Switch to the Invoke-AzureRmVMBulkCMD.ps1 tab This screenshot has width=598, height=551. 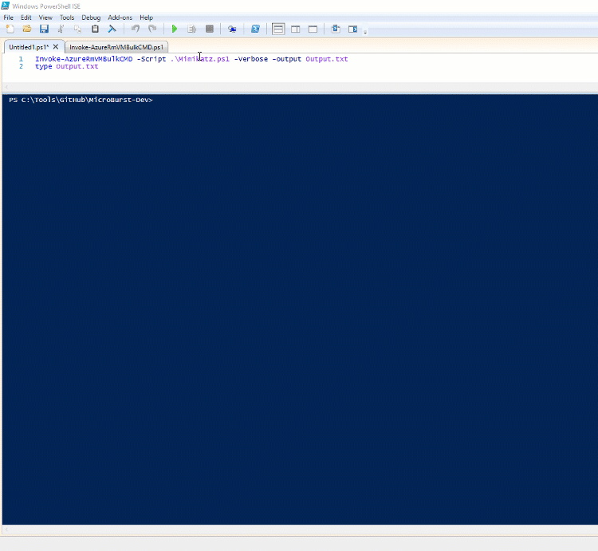(116, 47)
